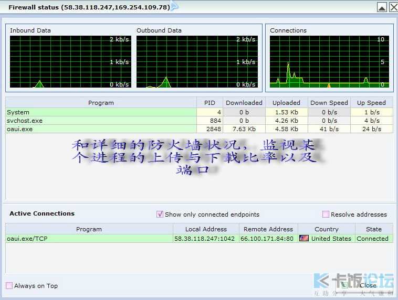Click uploaded value 4.58 Kb

tap(287, 129)
